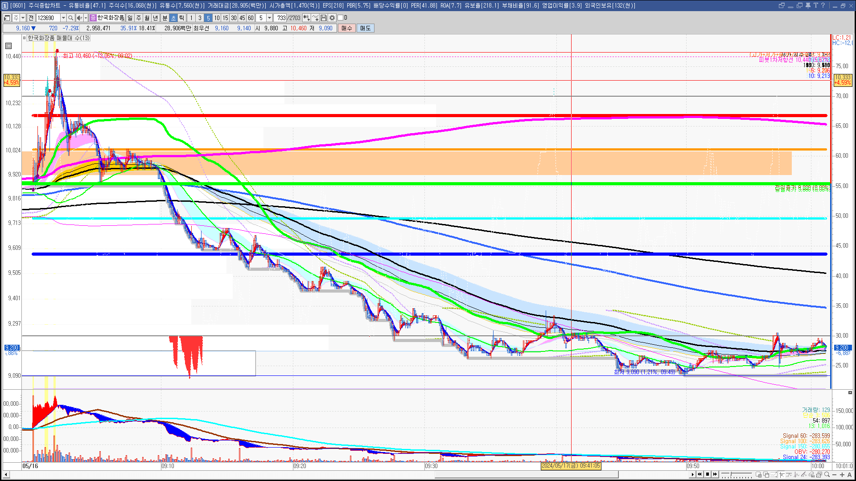Open the 주 market type dropdown arrow

point(23,18)
